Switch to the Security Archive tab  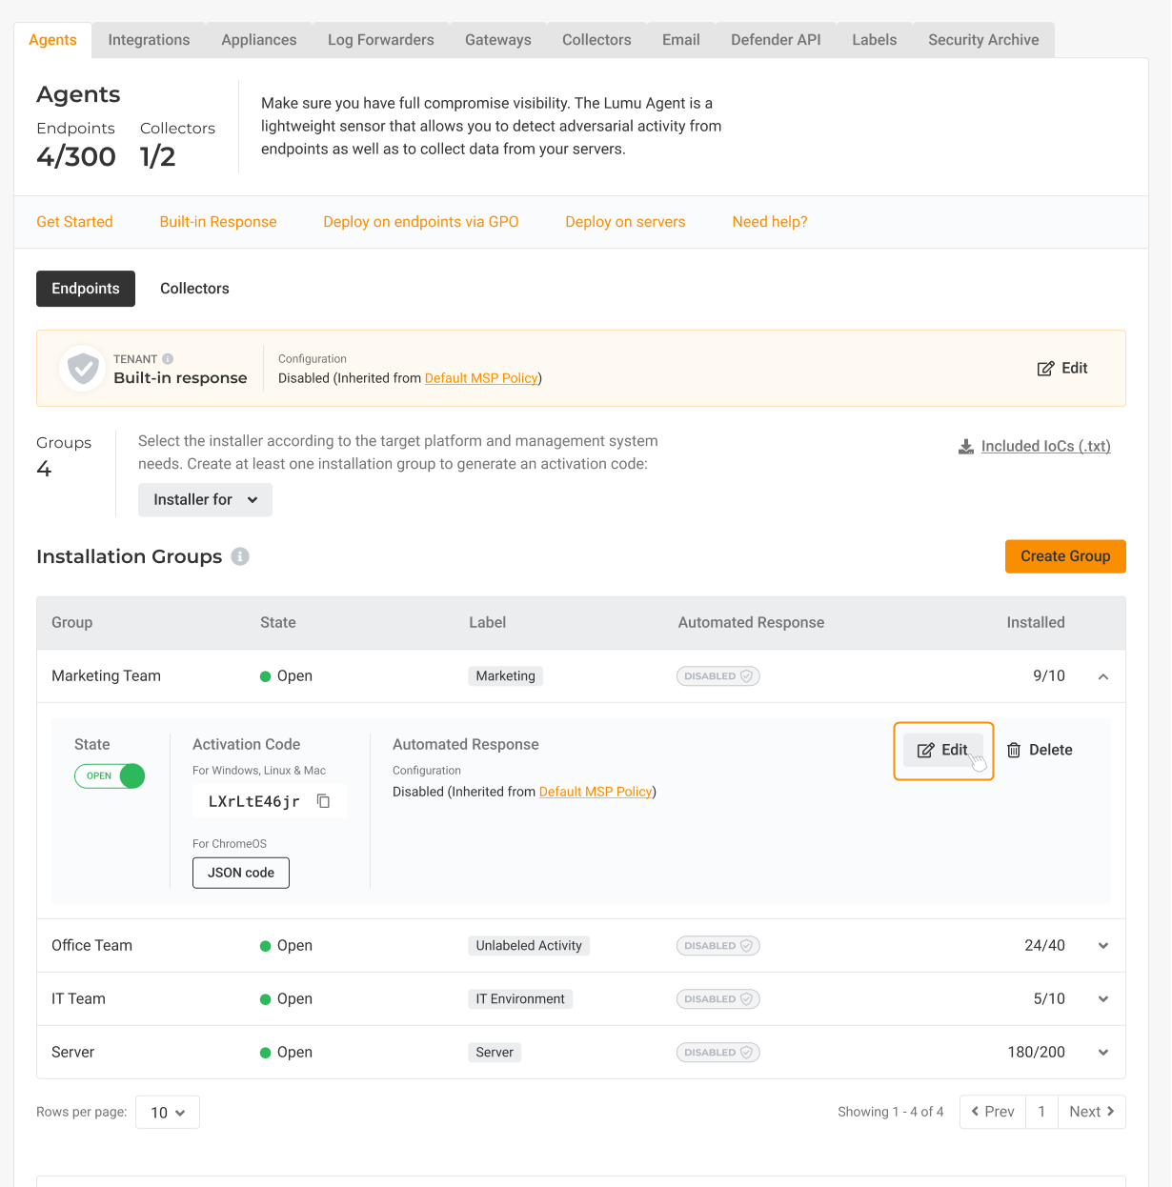(983, 40)
